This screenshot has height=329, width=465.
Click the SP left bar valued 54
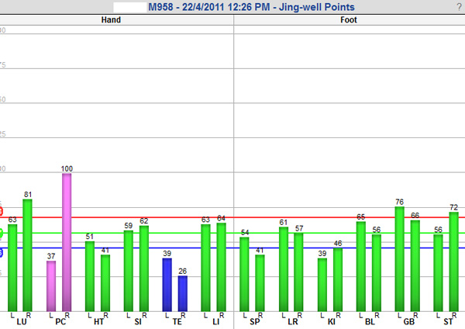(245, 273)
